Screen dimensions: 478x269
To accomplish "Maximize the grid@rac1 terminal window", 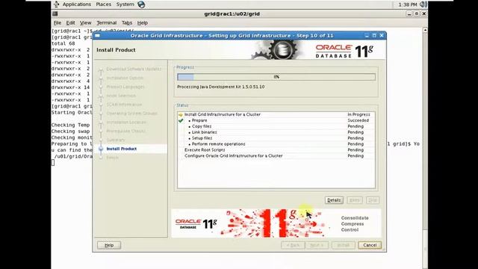I will pos(417,13).
